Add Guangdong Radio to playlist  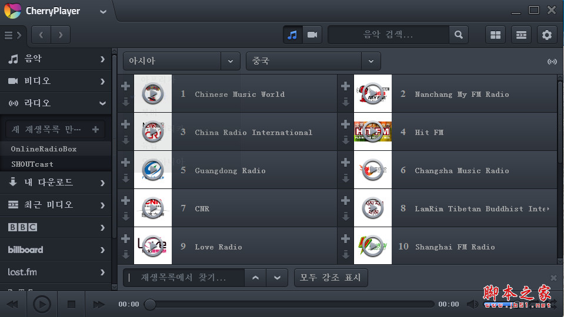[125, 162]
